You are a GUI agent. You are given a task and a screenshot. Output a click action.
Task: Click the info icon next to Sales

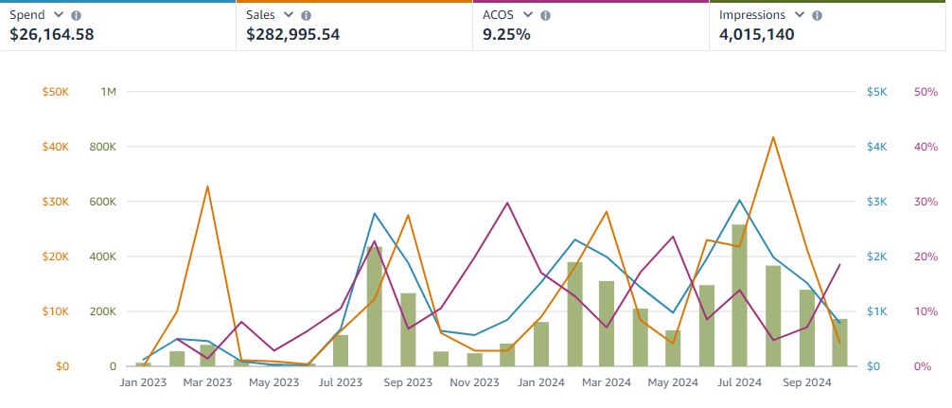(306, 16)
